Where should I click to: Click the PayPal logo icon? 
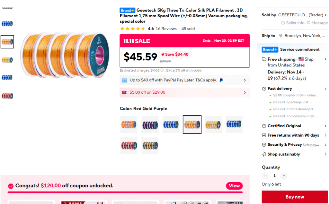point(222,80)
